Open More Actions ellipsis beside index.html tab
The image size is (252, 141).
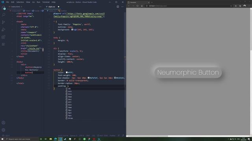pos(40,7)
